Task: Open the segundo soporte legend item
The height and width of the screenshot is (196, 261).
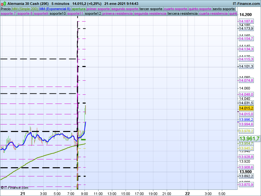Action: (125, 9)
